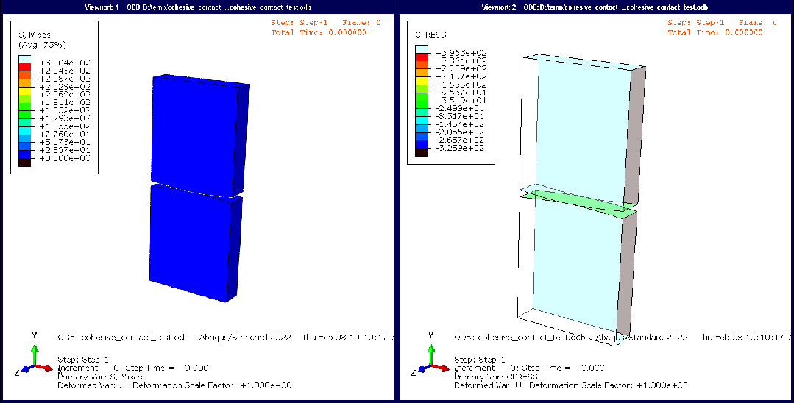The image size is (794, 403).
Task: Click the black bottom swatch in CPRESS legend
Action: point(421,152)
